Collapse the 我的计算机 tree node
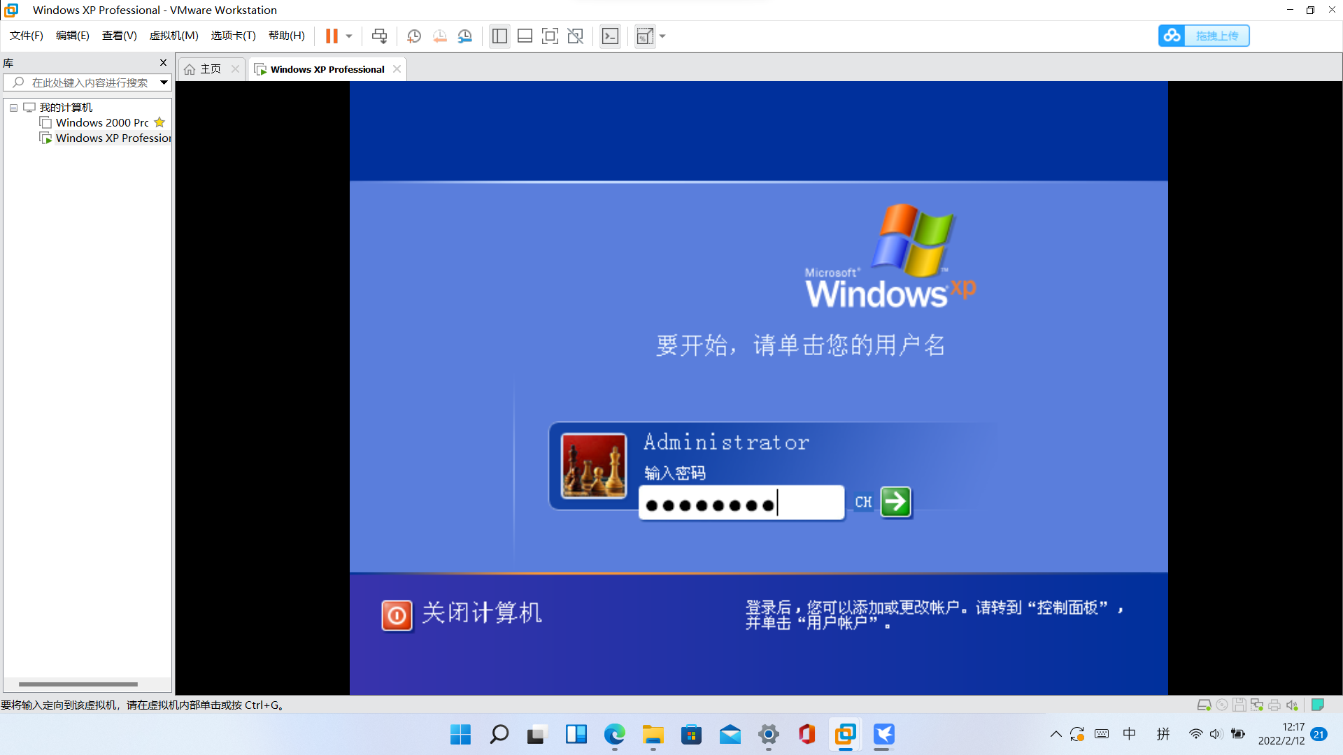This screenshot has height=755, width=1343. point(13,108)
